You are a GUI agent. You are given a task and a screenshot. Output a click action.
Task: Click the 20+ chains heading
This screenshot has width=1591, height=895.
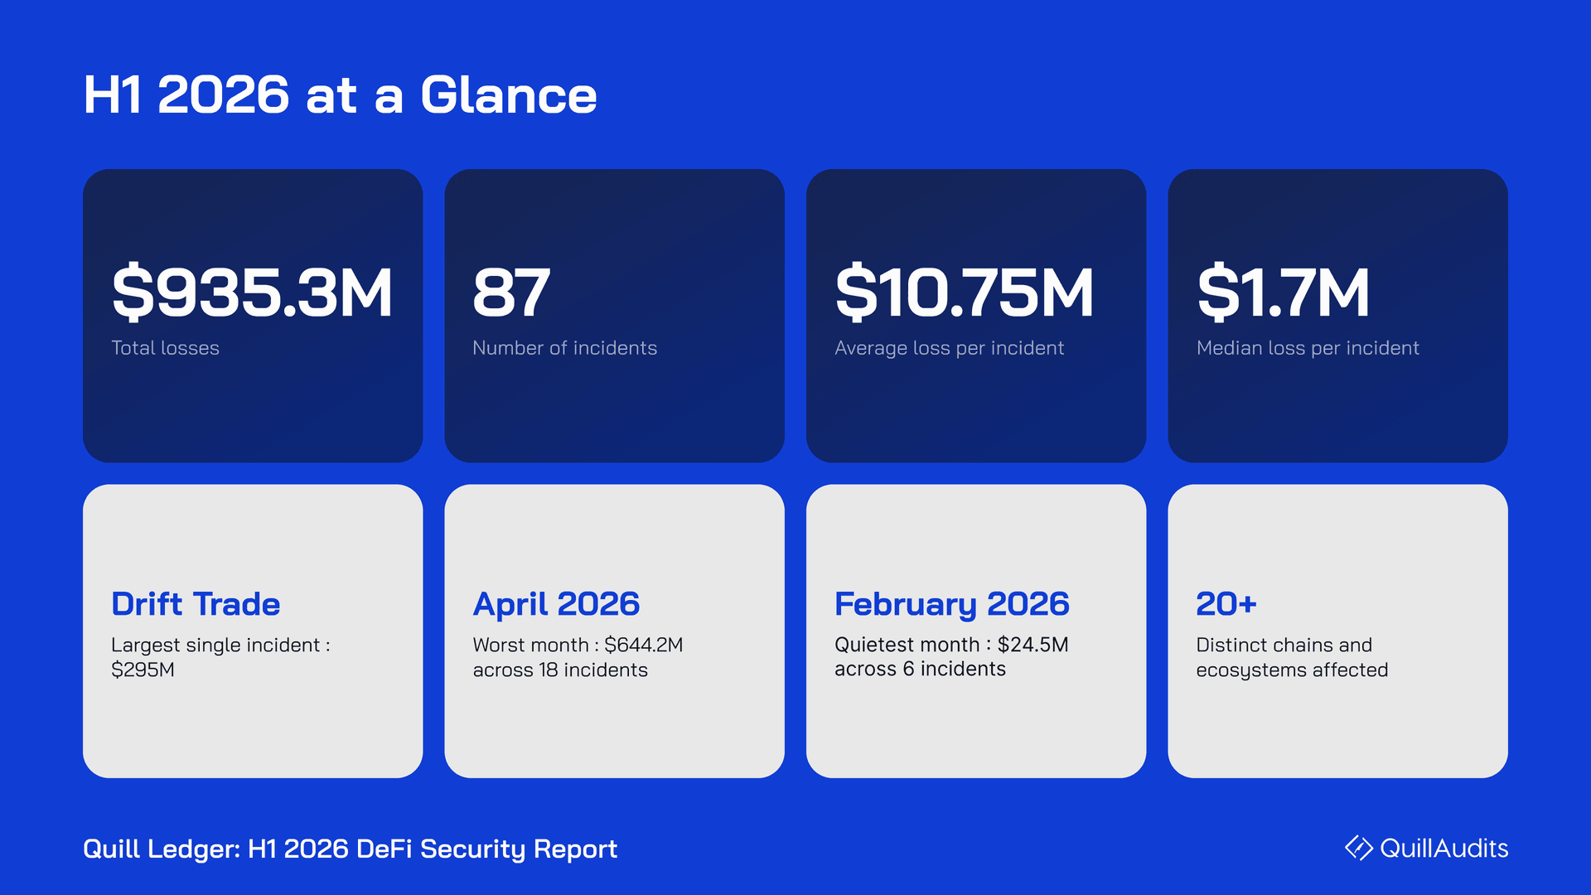point(1226,604)
